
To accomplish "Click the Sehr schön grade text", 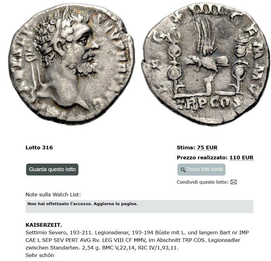I will [40, 255].
